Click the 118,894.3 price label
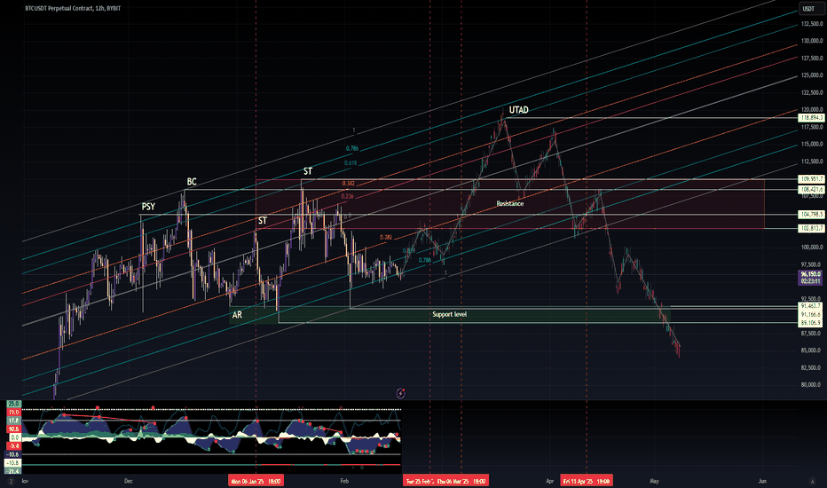The height and width of the screenshot is (488, 827). pyautogui.click(x=812, y=118)
